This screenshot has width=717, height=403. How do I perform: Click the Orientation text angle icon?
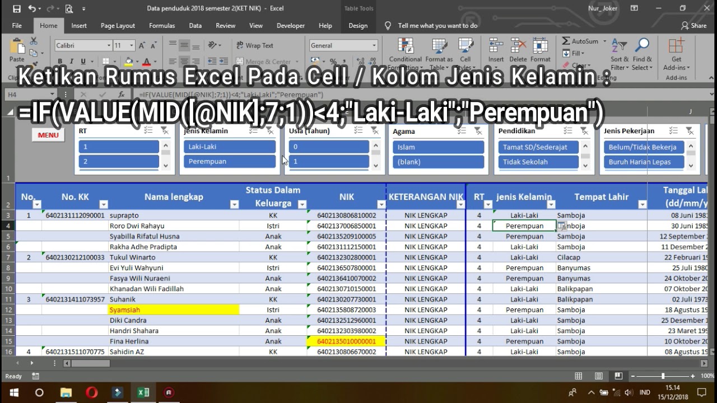[213, 45]
